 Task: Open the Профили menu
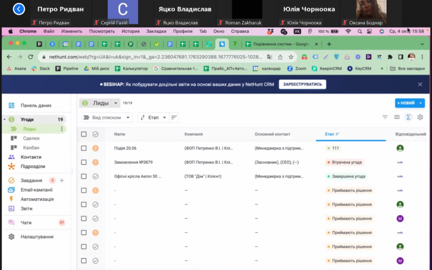pos(183,31)
